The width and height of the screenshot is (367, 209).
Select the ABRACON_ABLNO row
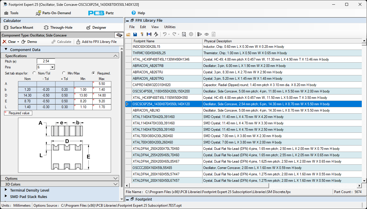point(244,110)
